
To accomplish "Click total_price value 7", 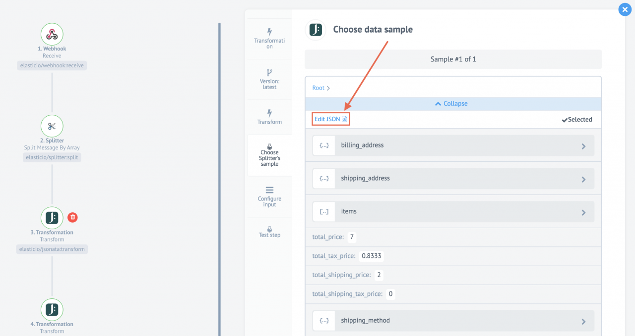I will tap(352, 237).
